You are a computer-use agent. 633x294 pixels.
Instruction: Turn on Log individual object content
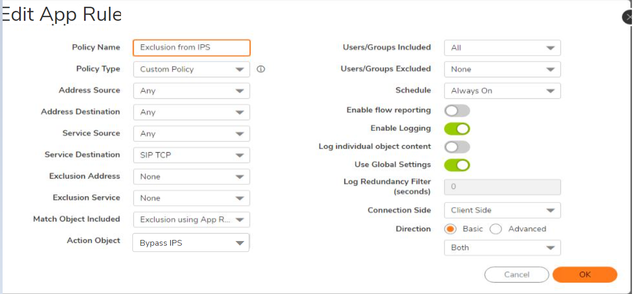click(457, 147)
